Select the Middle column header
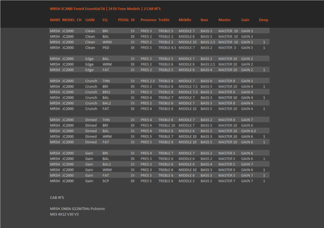 click(x=185, y=20)
